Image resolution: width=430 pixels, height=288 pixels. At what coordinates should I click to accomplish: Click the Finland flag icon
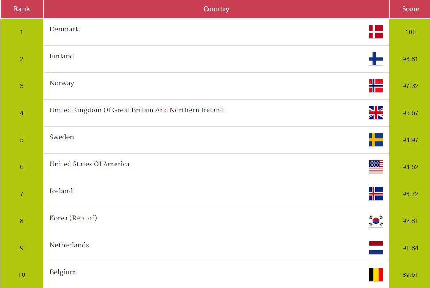coord(376,59)
